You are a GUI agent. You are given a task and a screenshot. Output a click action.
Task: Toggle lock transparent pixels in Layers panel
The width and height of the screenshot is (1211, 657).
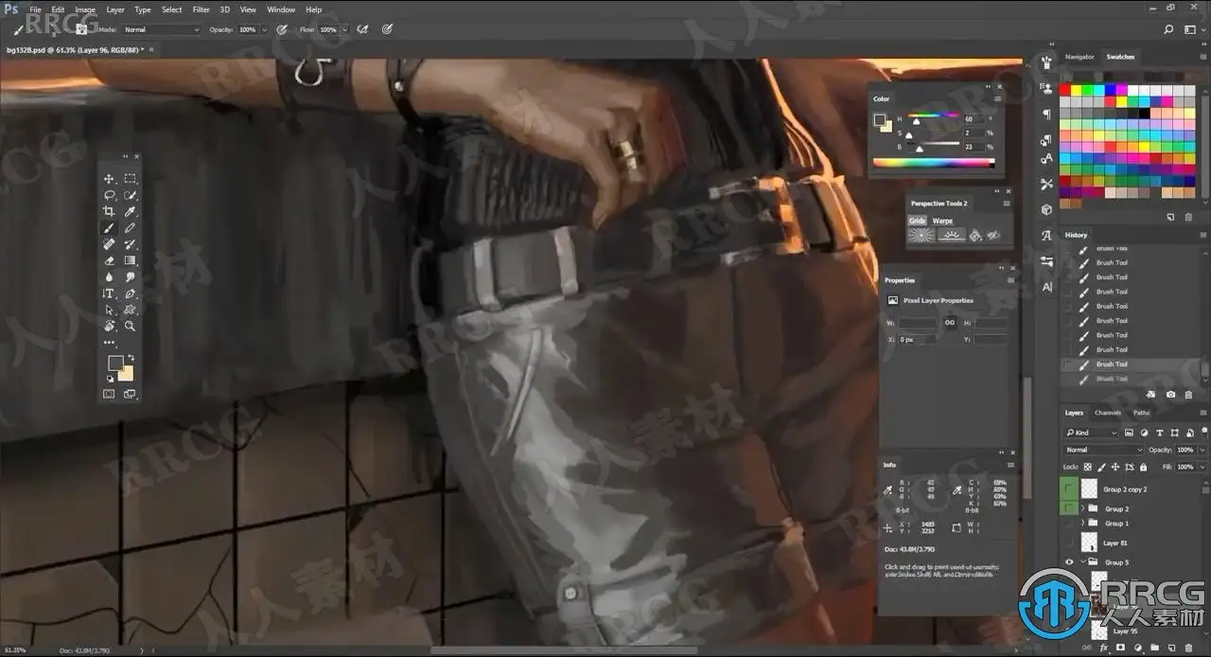(1086, 467)
